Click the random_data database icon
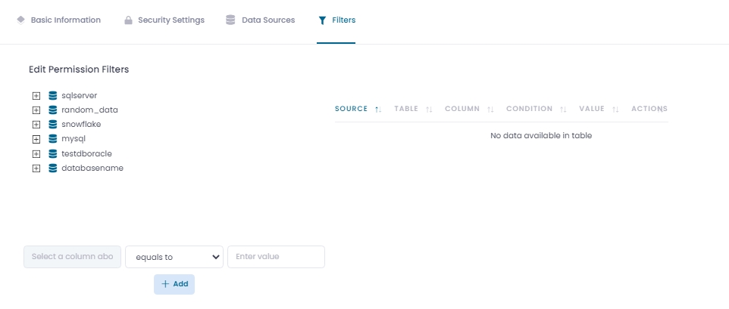 click(53, 110)
